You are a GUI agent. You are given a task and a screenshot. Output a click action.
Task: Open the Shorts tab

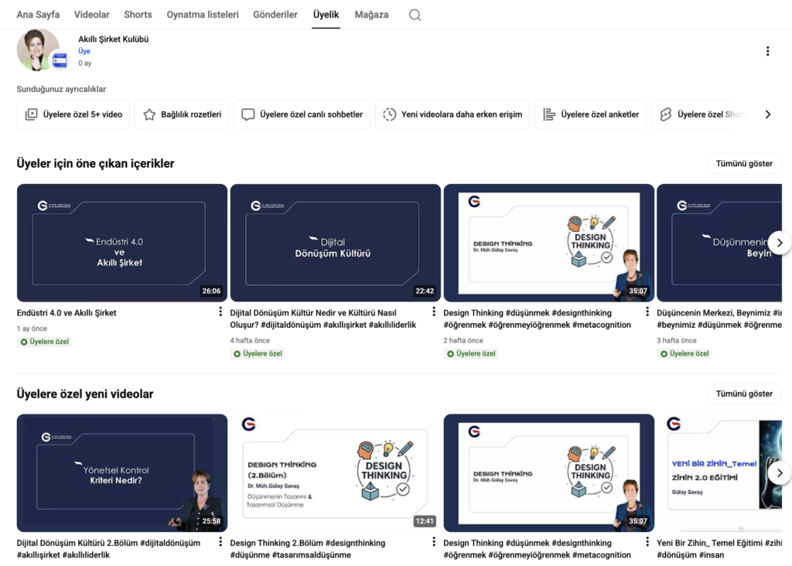point(138,15)
